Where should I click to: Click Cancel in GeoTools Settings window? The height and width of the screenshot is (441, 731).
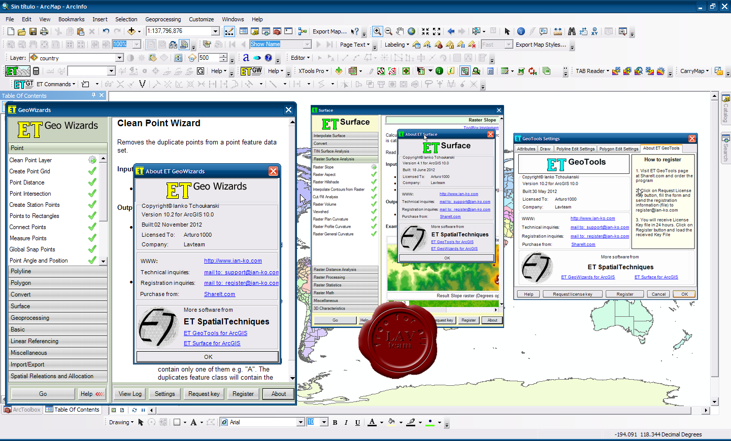pyautogui.click(x=658, y=294)
